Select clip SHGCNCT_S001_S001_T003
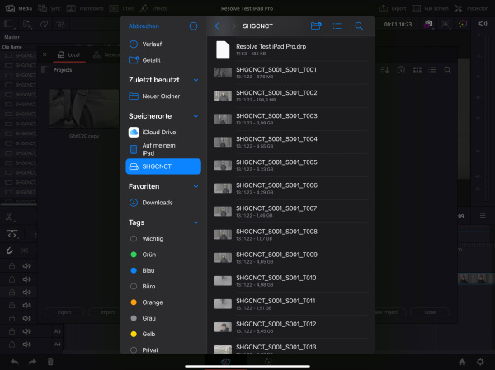 click(x=290, y=119)
